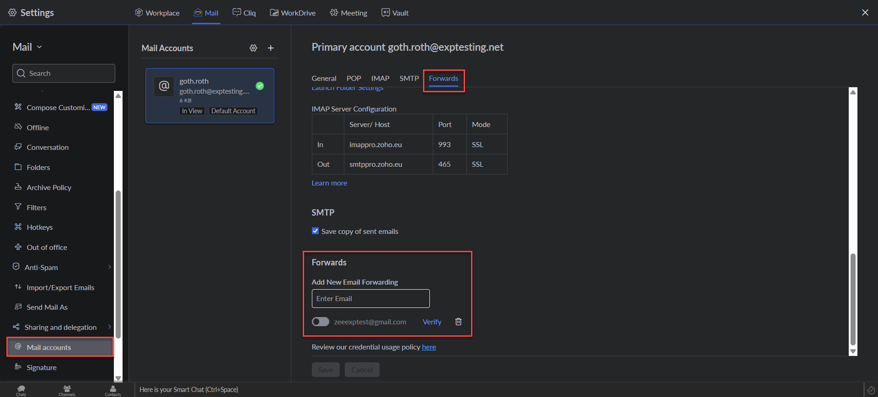Viewport: 878px width, 397px height.
Task: Click the Mail Accounts settings gear icon
Action: tap(253, 48)
